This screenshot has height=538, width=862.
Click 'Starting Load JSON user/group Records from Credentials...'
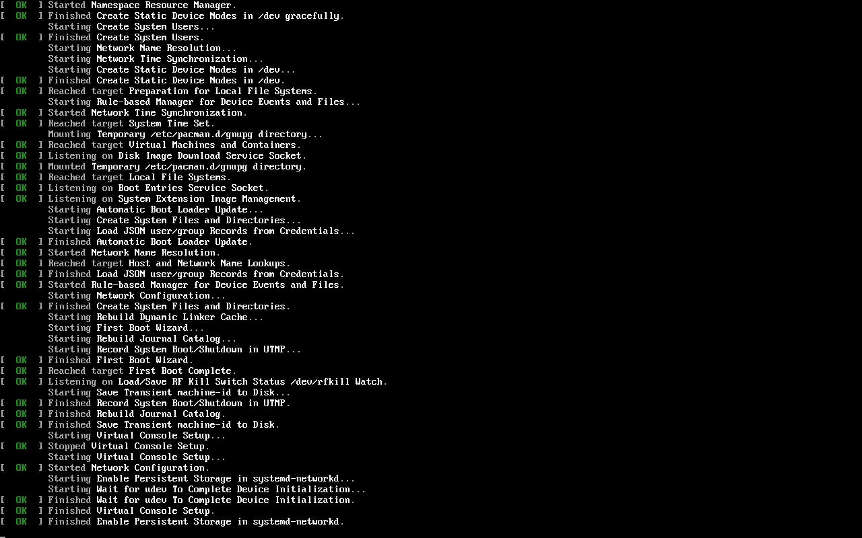click(x=201, y=231)
